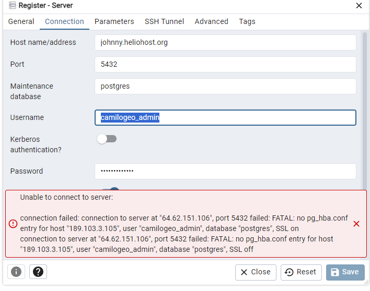The height and width of the screenshot is (291, 370).
Task: Click the red error alert icon
Action: 13,224
